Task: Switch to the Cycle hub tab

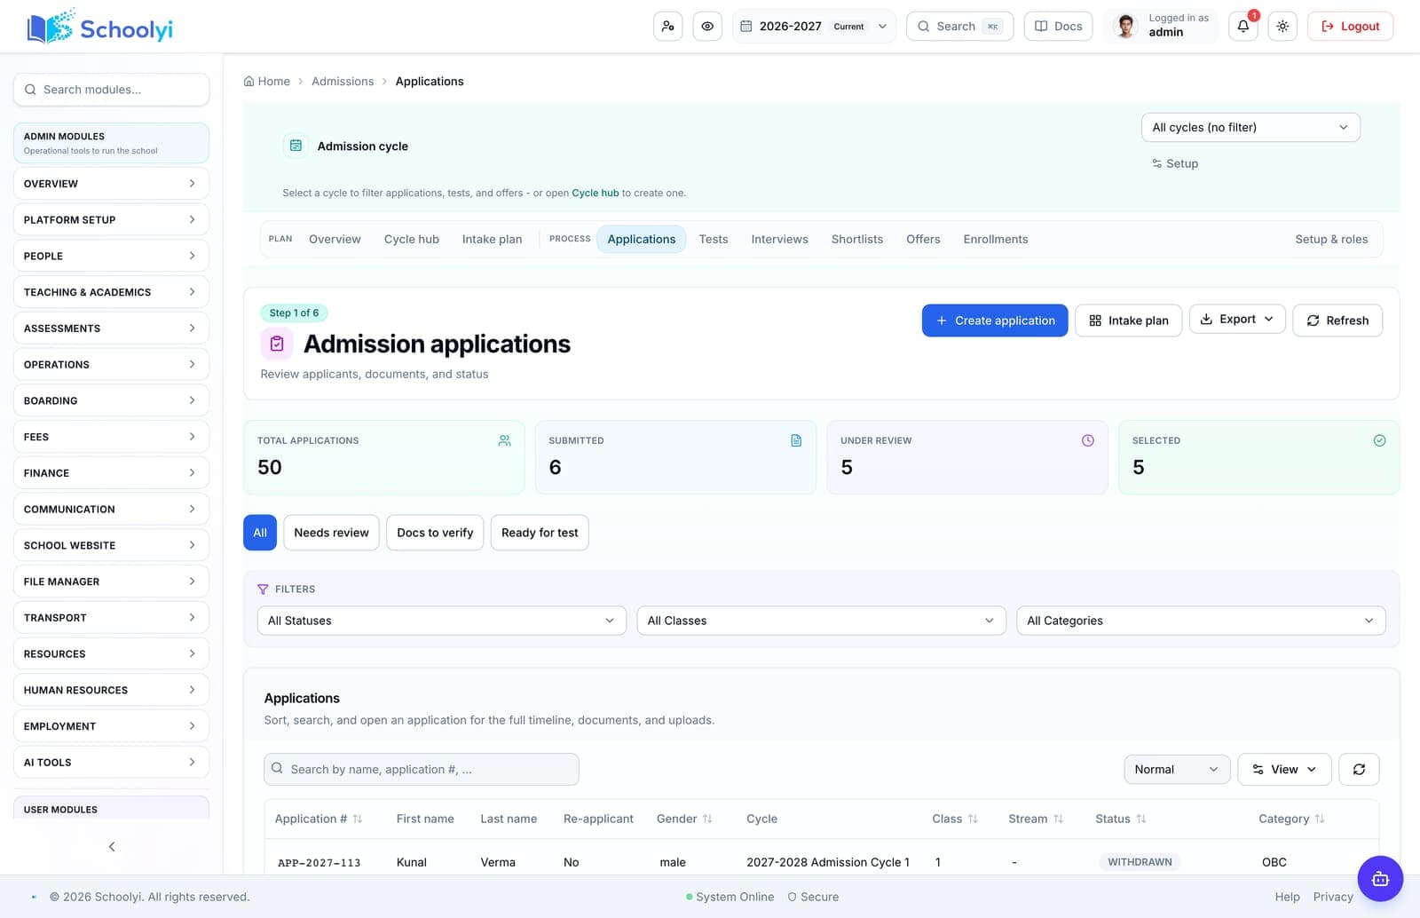Action: pyautogui.click(x=412, y=239)
